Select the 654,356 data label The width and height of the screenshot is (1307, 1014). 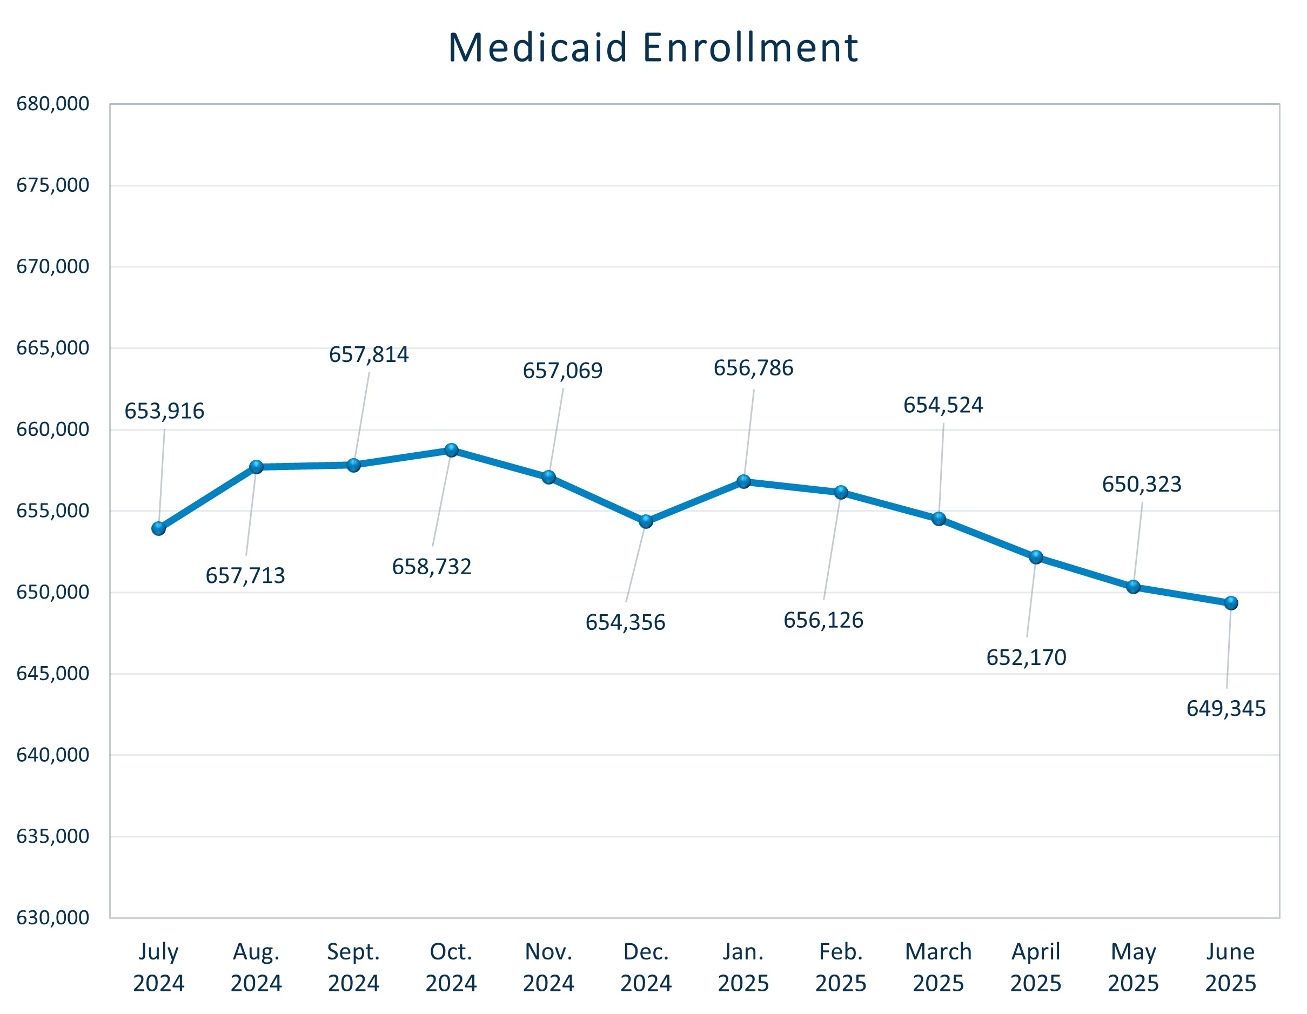click(625, 623)
